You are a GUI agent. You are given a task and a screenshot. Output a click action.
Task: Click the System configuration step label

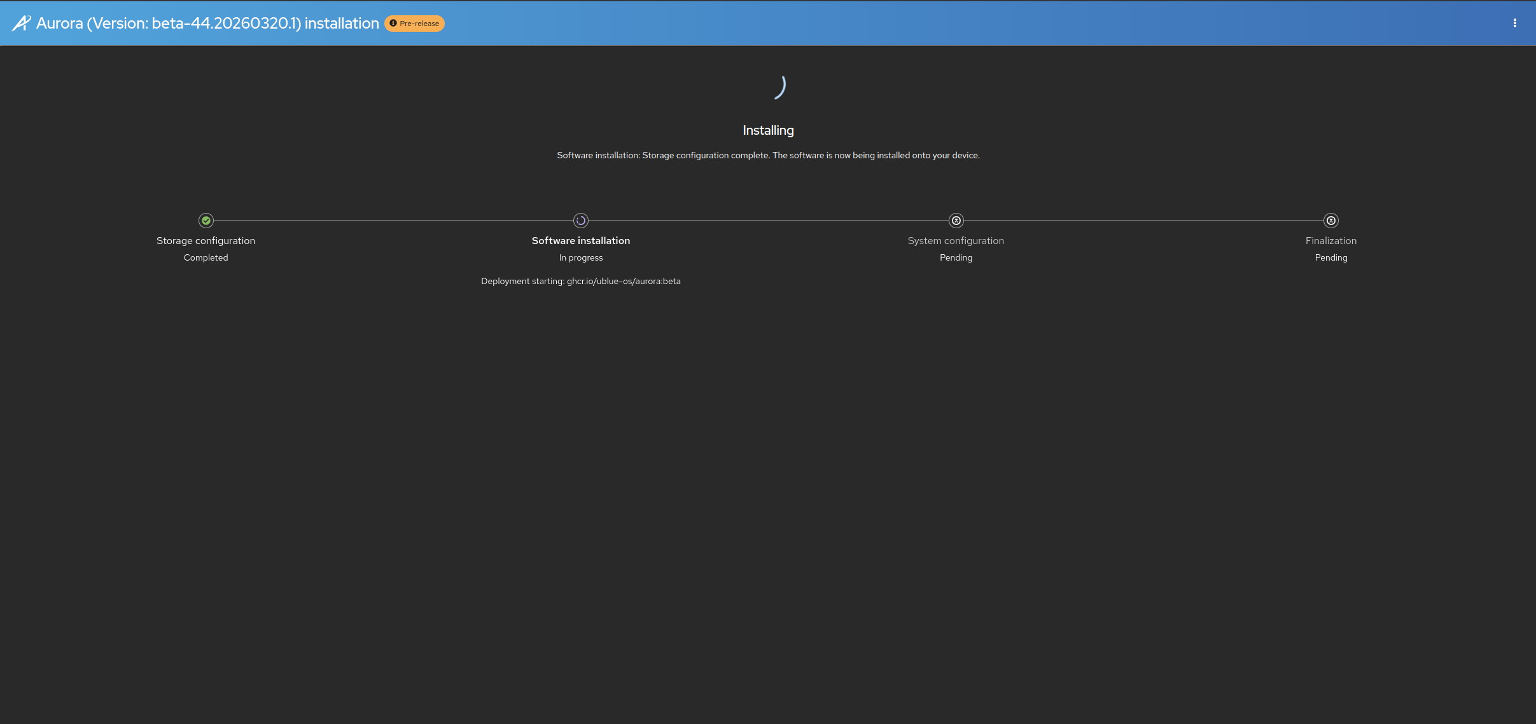point(955,241)
